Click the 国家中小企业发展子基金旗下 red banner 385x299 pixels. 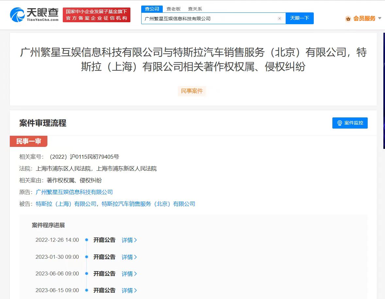pos(96,15)
